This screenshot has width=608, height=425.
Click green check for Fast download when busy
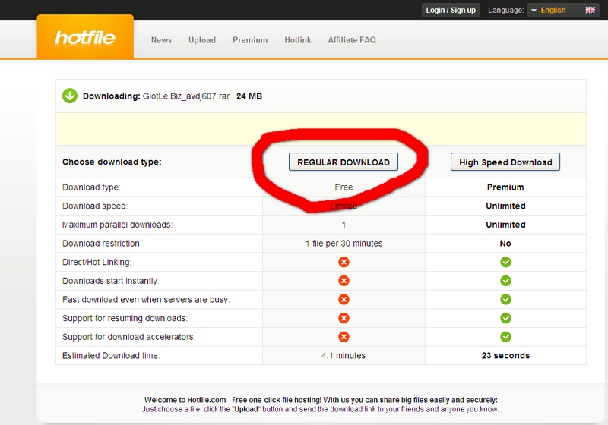(x=505, y=299)
